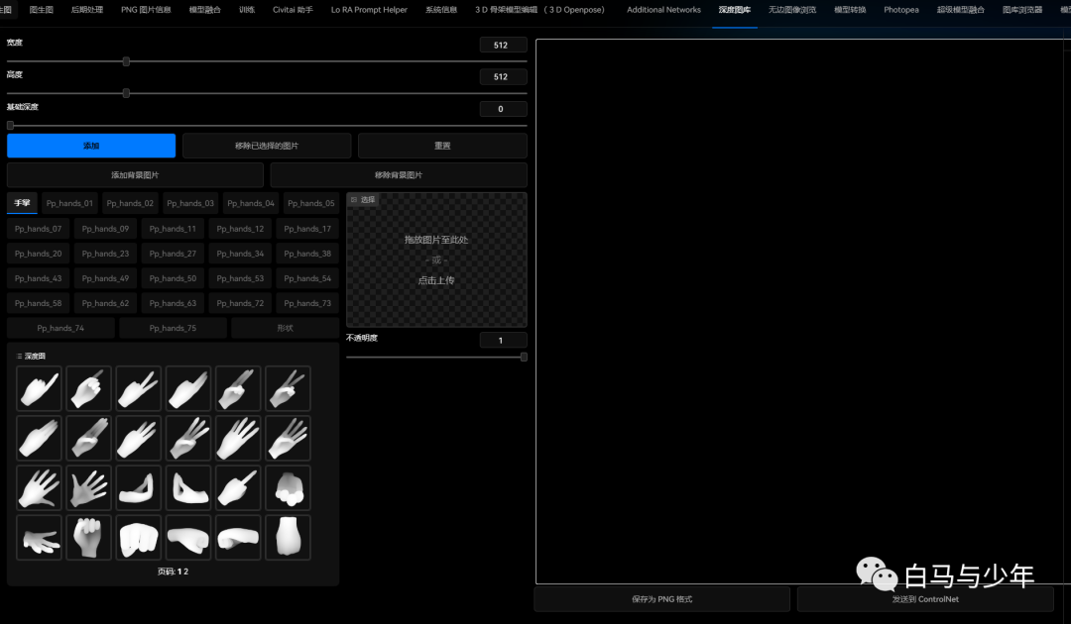This screenshot has height=624, width=1071.
Task: Select the clenched fist depth map thumbnail
Action: point(88,537)
